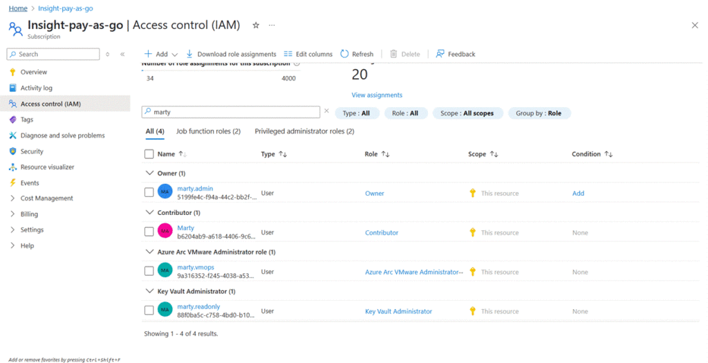Click the Refresh toolbar icon

point(344,54)
